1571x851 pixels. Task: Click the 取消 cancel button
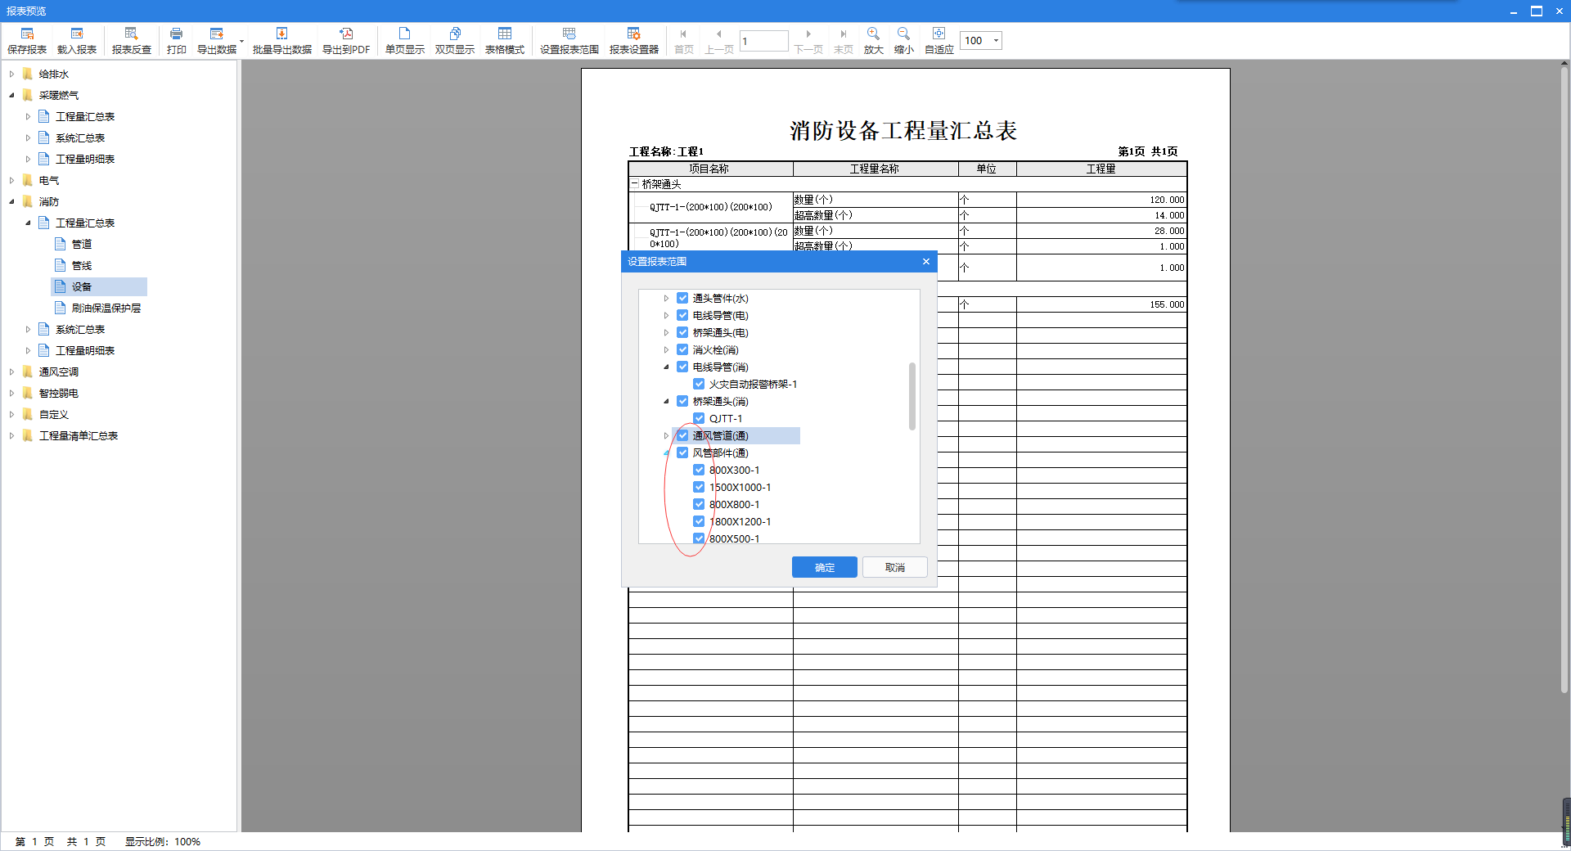tap(894, 567)
